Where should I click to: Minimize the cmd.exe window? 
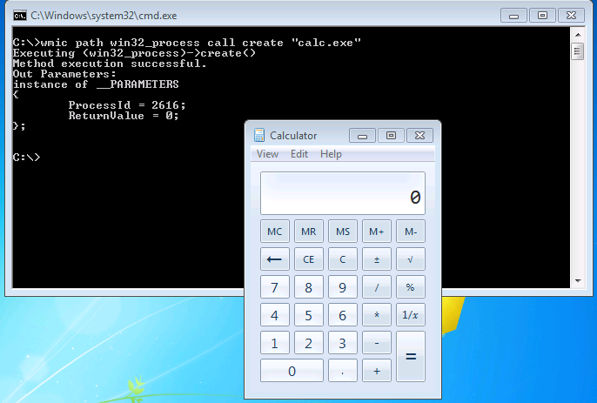513,16
